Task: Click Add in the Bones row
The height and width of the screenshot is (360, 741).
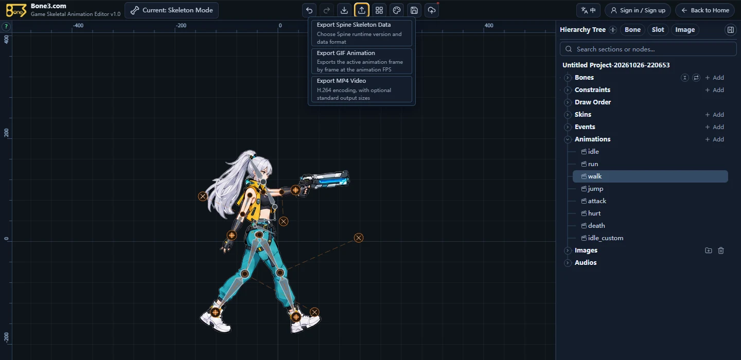Action: pyautogui.click(x=714, y=78)
